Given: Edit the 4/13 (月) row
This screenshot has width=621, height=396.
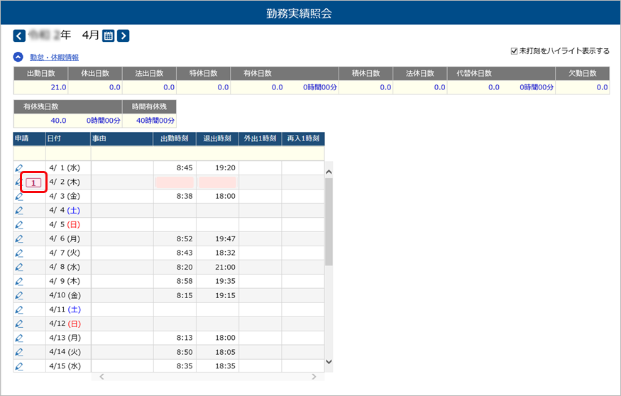Looking at the screenshot, I should (x=18, y=339).
